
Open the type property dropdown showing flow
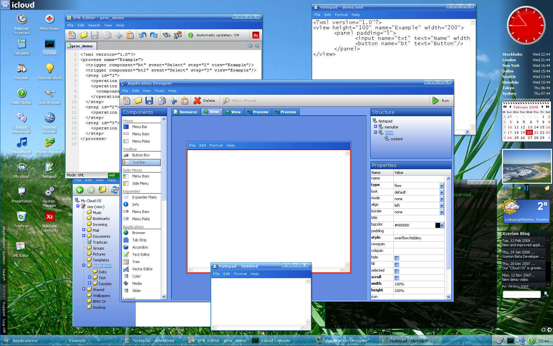[x=441, y=186]
